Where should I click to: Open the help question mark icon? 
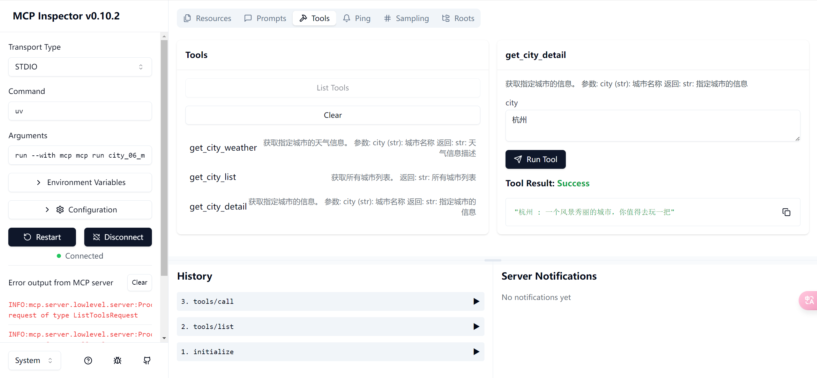88,360
